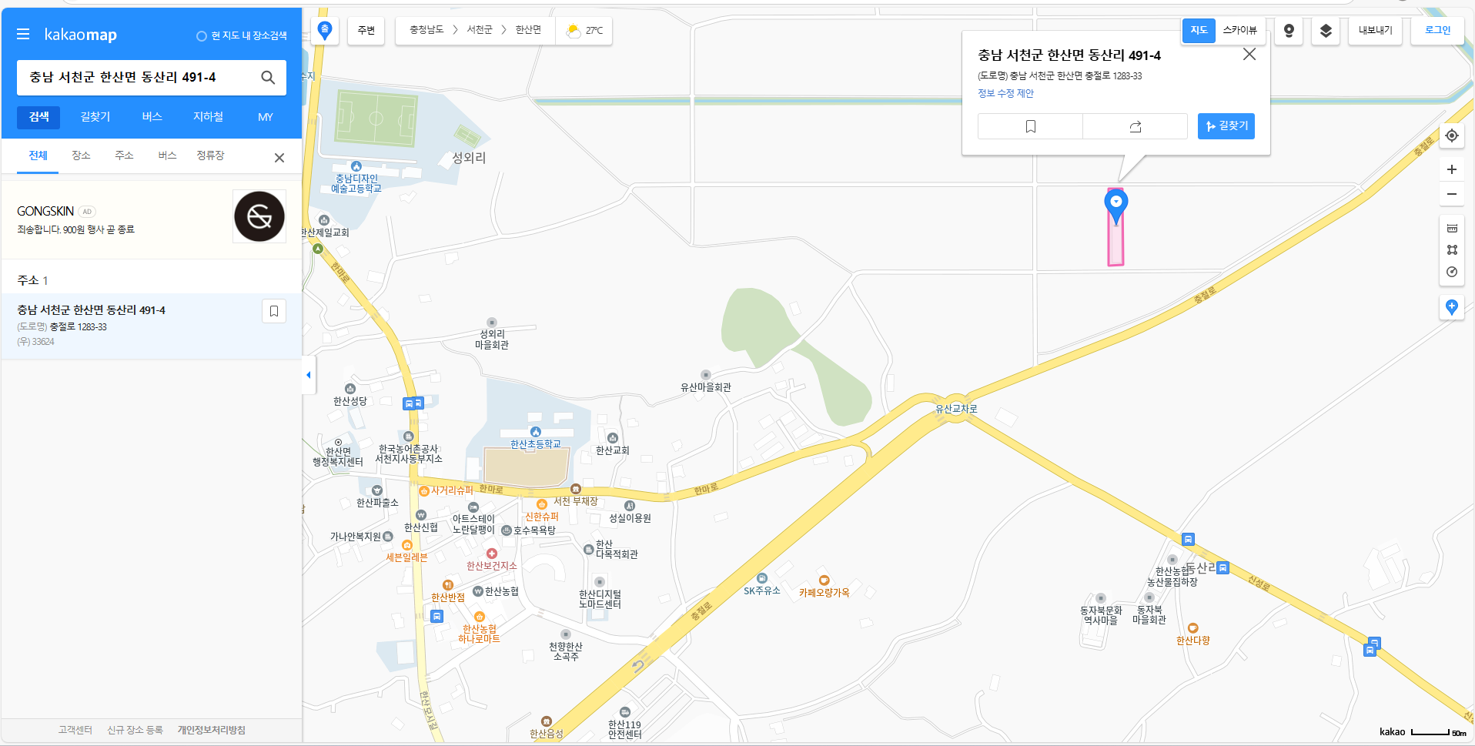Image resolution: width=1475 pixels, height=746 pixels.
Task: Open the 한산면 township dropdown
Action: 528,30
